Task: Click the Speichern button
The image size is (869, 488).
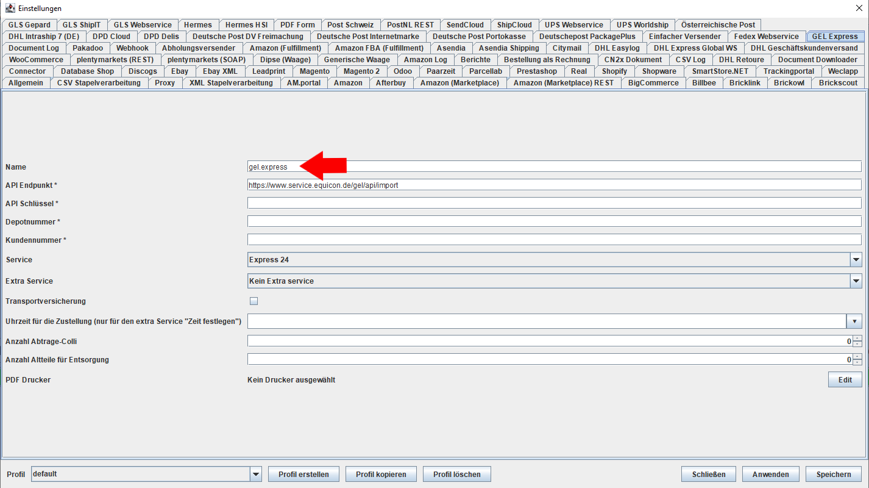Action: (834, 474)
